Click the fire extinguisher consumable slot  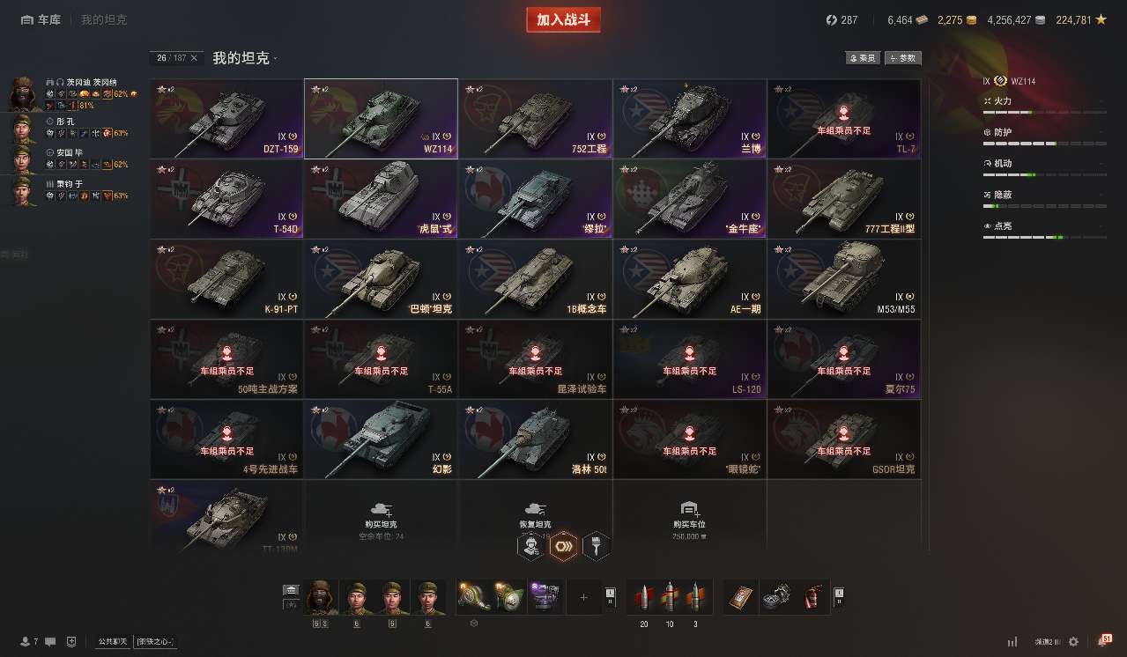pyautogui.click(x=812, y=597)
